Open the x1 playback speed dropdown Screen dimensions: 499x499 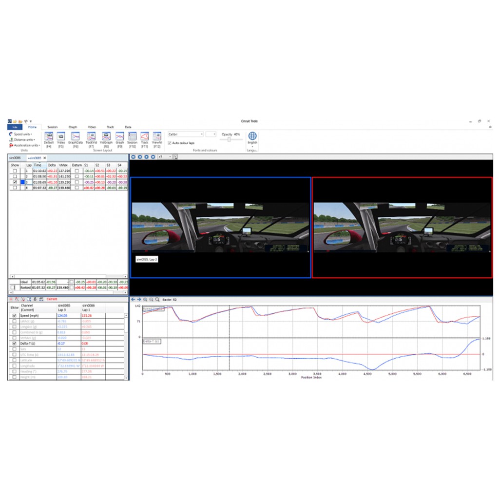[x=165, y=157]
